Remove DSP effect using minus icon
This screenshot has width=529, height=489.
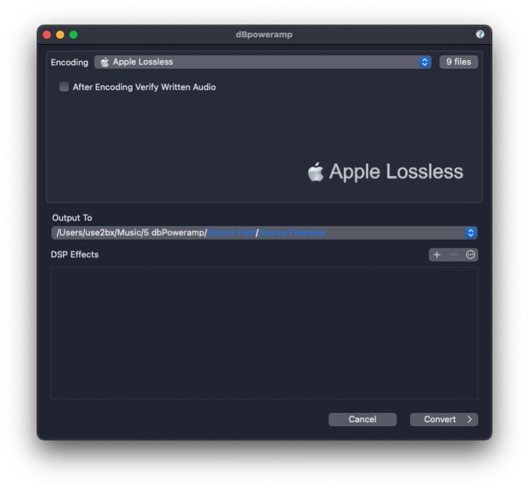(x=454, y=255)
